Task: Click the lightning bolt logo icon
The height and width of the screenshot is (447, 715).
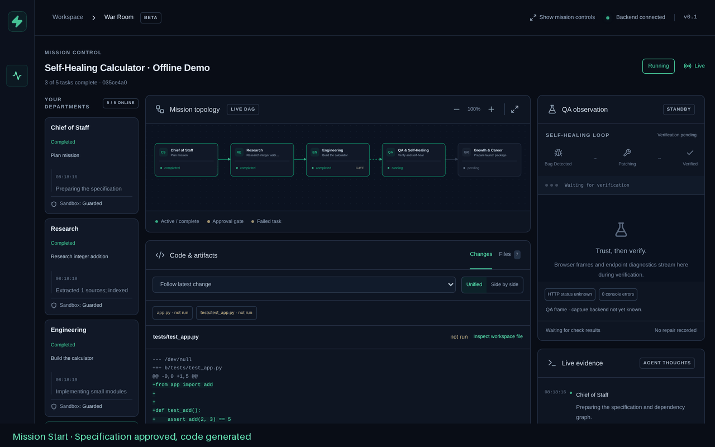Action: pos(17,22)
